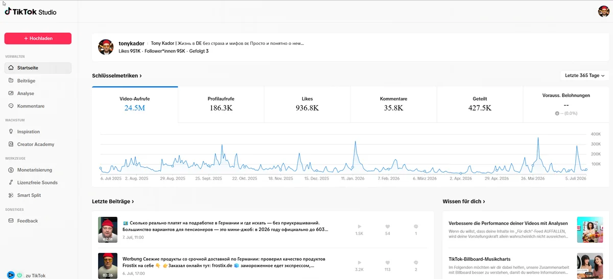Screen dimensions: 613x279
Task: Click the highest chart peak near 26. Mai 2026
Action: coord(538,138)
